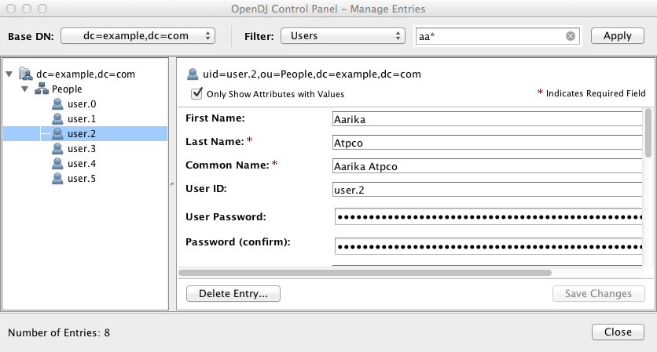Collapse the dc=example,dc=com tree node
Image resolution: width=657 pixels, height=352 pixels.
(9, 74)
